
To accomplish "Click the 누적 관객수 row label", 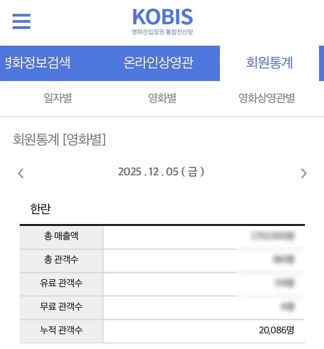I will click(x=61, y=330).
